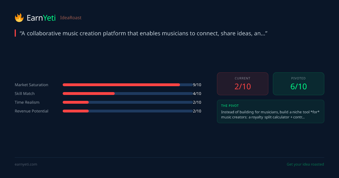This screenshot has width=339, height=178.
Task: Open the earnyeti.com footer link
Action: click(x=26, y=164)
